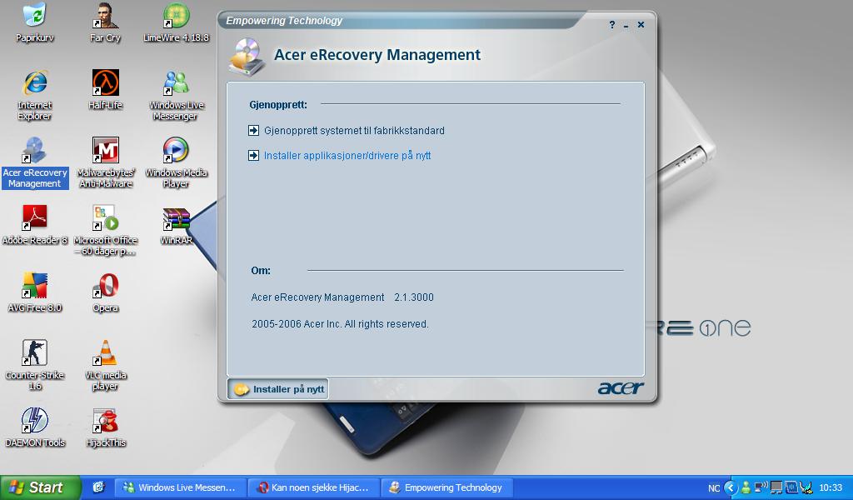The image size is (853, 500).
Task: Click the crossed swords tray icon
Action: pyautogui.click(x=806, y=487)
